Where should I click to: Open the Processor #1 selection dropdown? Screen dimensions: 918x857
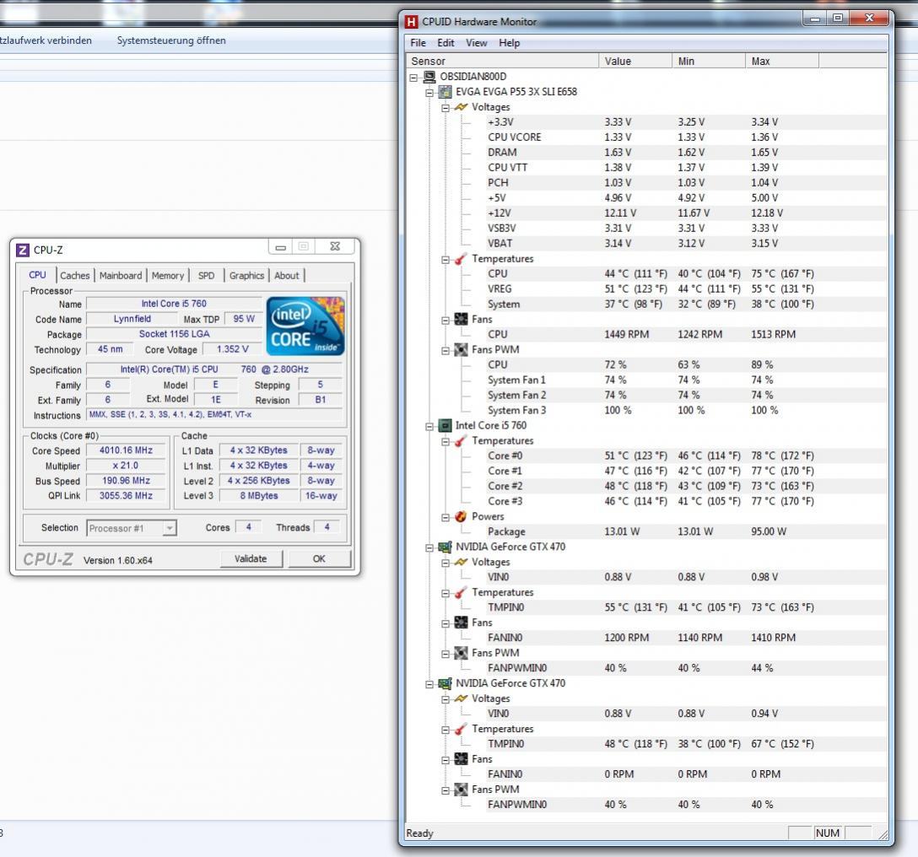coord(170,528)
